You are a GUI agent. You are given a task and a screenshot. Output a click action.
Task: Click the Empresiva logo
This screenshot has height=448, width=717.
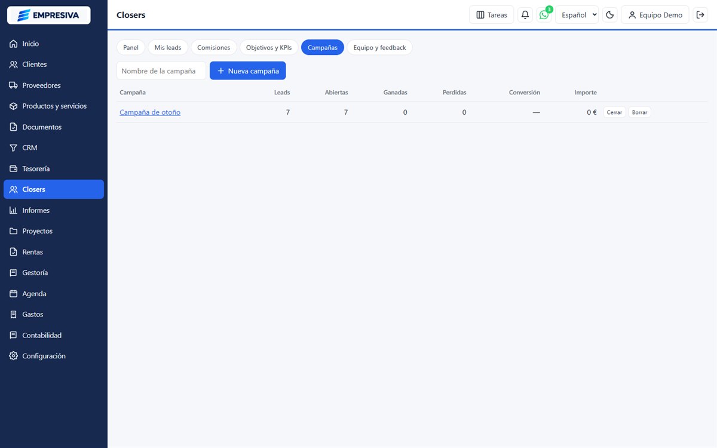click(48, 15)
